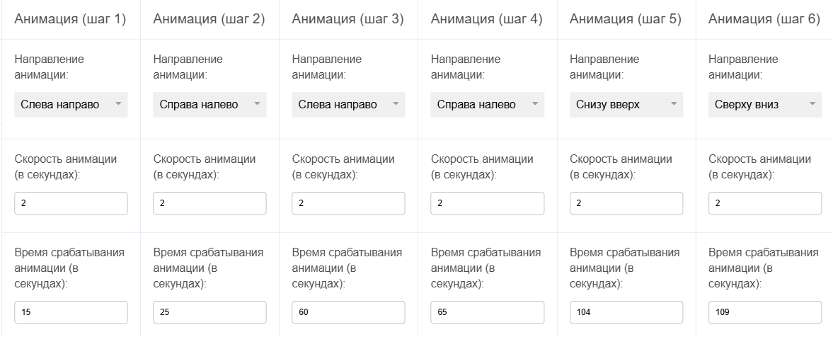Screen dimensions: 833x337
Task: Open the step 5 'Снизу вверх' dropdown
Action: click(x=626, y=105)
